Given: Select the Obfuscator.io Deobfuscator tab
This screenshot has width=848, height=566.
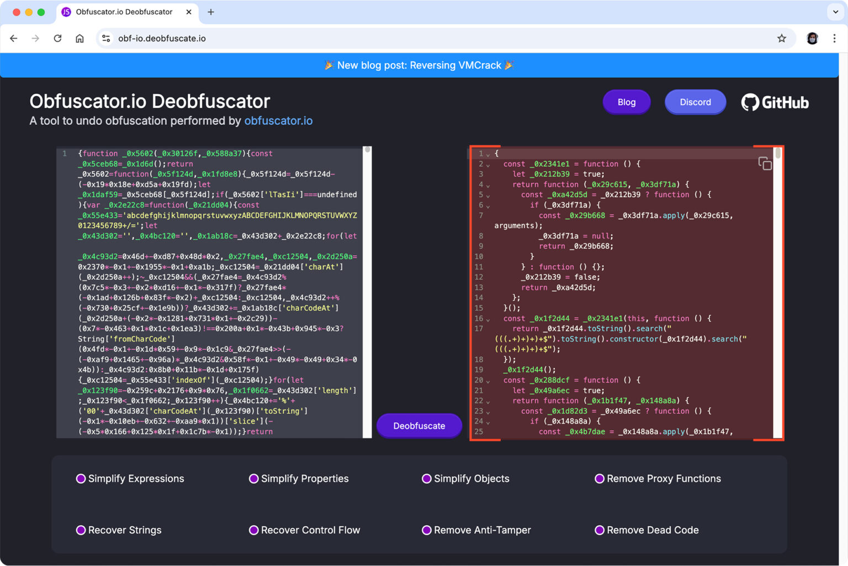Looking at the screenshot, I should [124, 12].
